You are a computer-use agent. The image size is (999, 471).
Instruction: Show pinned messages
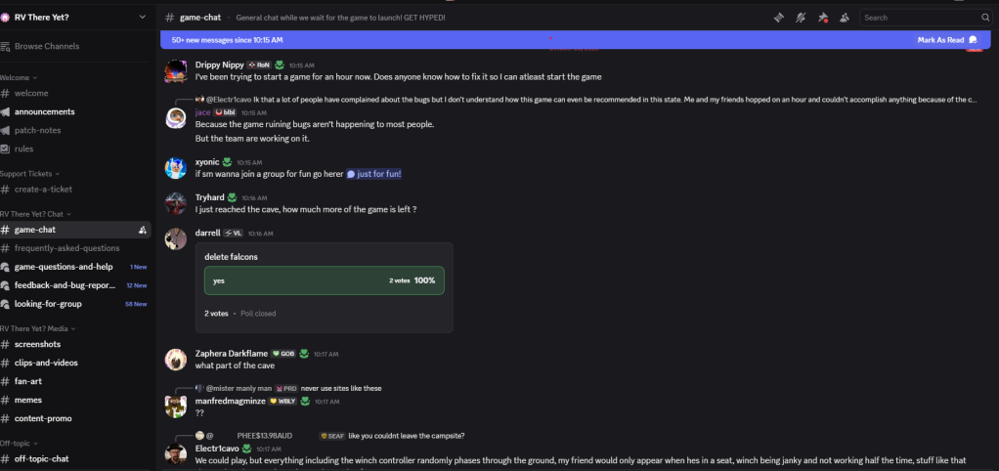click(x=823, y=18)
